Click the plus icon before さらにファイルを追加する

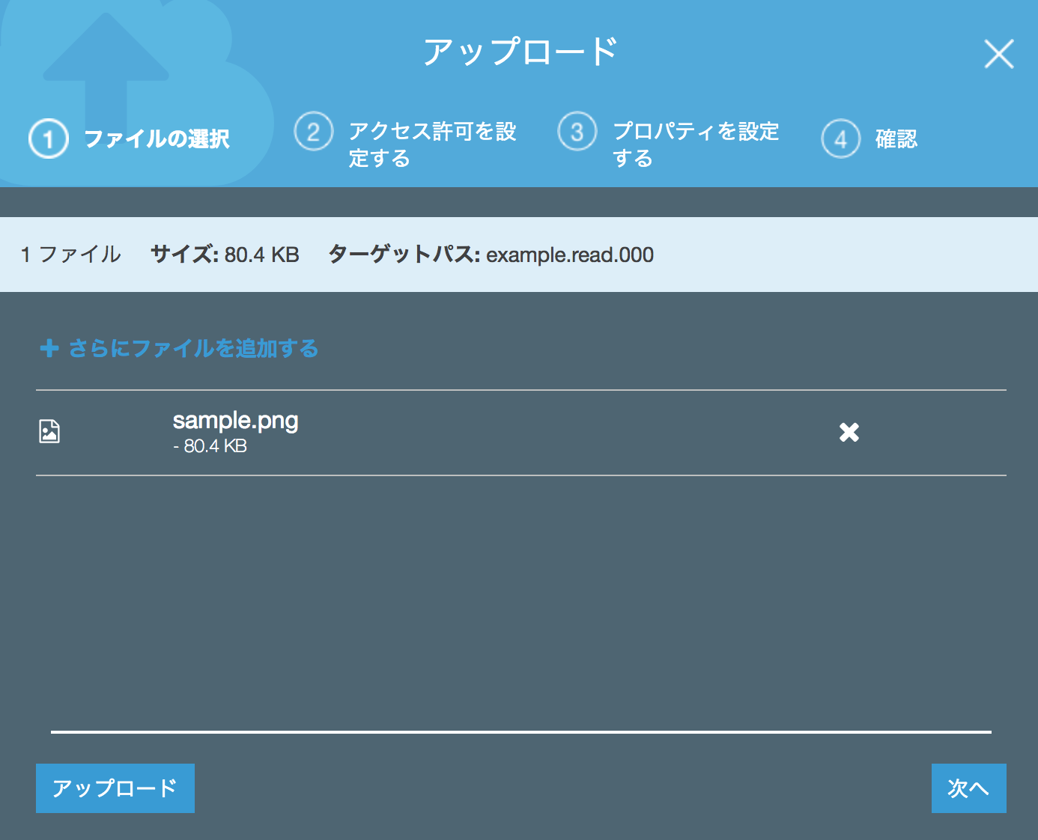click(48, 348)
